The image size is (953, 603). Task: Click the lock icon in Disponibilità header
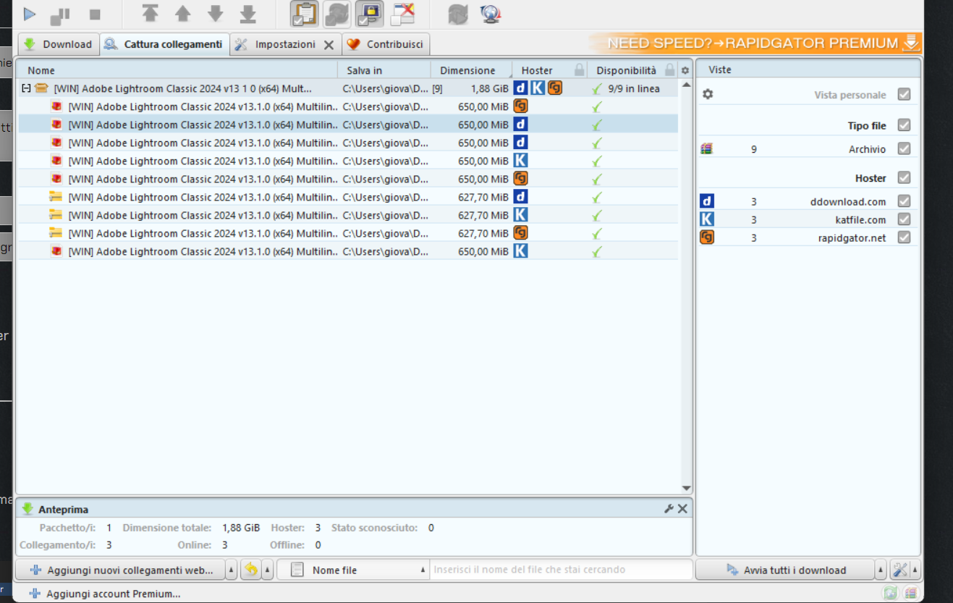[669, 70]
